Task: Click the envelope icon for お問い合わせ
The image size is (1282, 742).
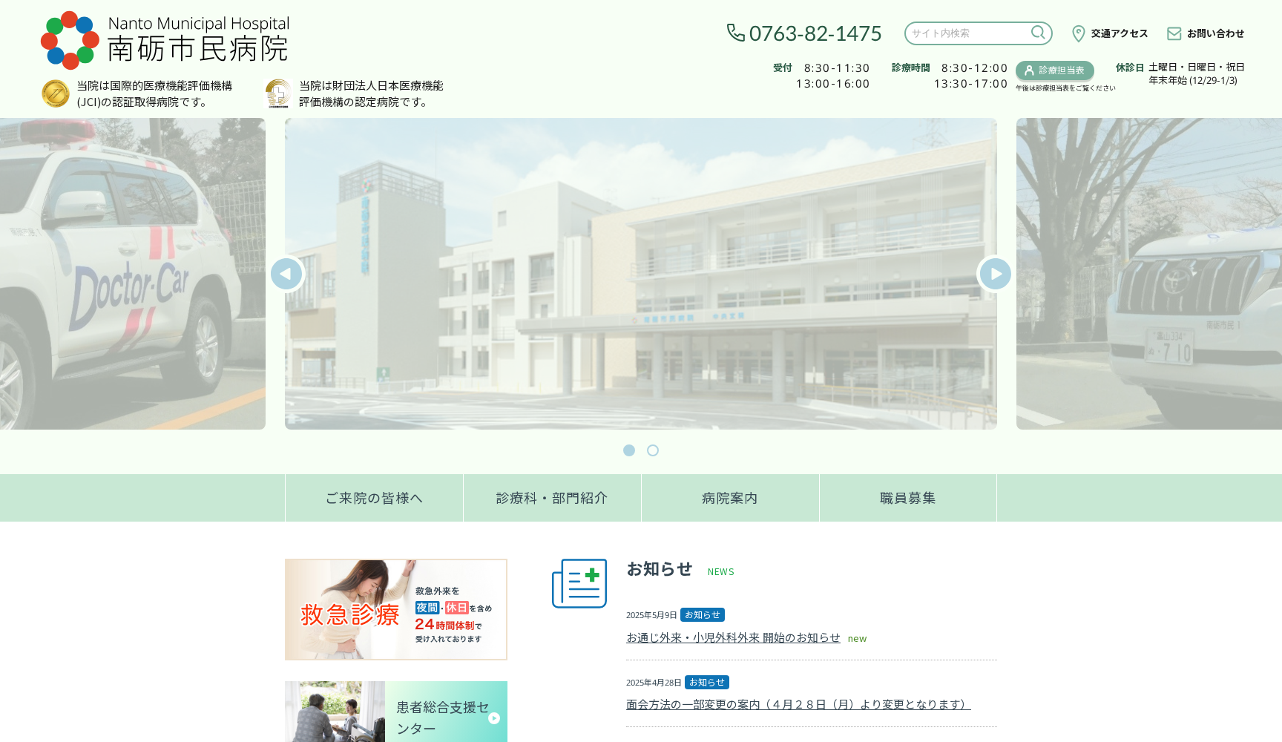Action: pyautogui.click(x=1174, y=33)
